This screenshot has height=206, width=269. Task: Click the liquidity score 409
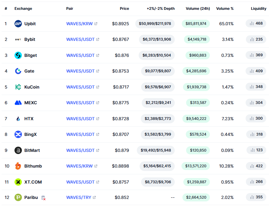(259, 71)
